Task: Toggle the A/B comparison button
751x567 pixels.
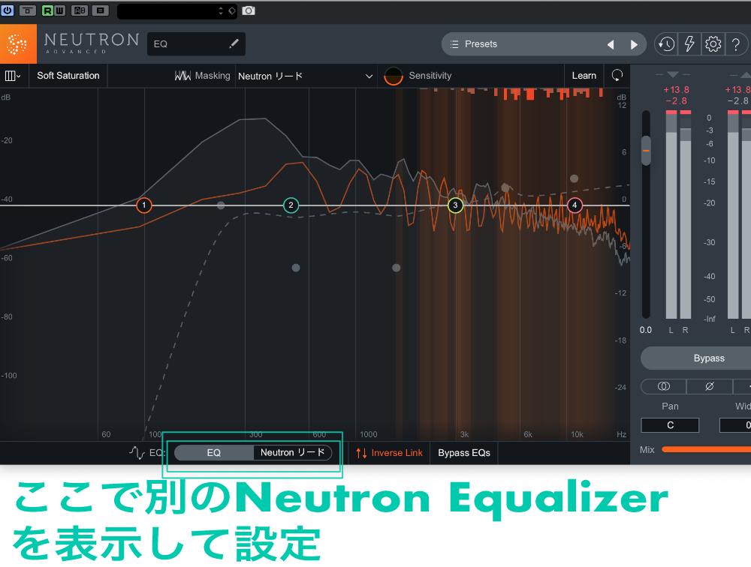Action: click(x=80, y=10)
